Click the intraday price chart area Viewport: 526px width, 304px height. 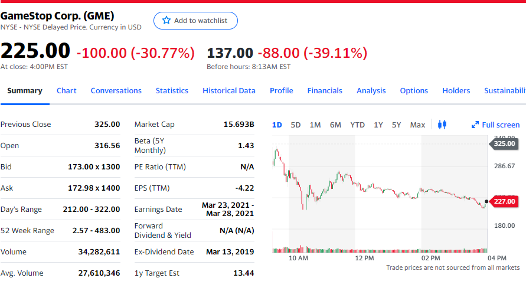click(x=378, y=189)
